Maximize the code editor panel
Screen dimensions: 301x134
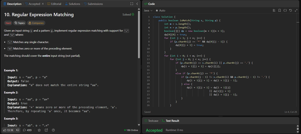[296, 11]
